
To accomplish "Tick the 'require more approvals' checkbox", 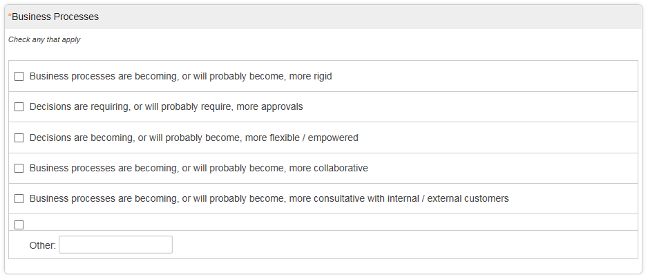I will coord(19,106).
